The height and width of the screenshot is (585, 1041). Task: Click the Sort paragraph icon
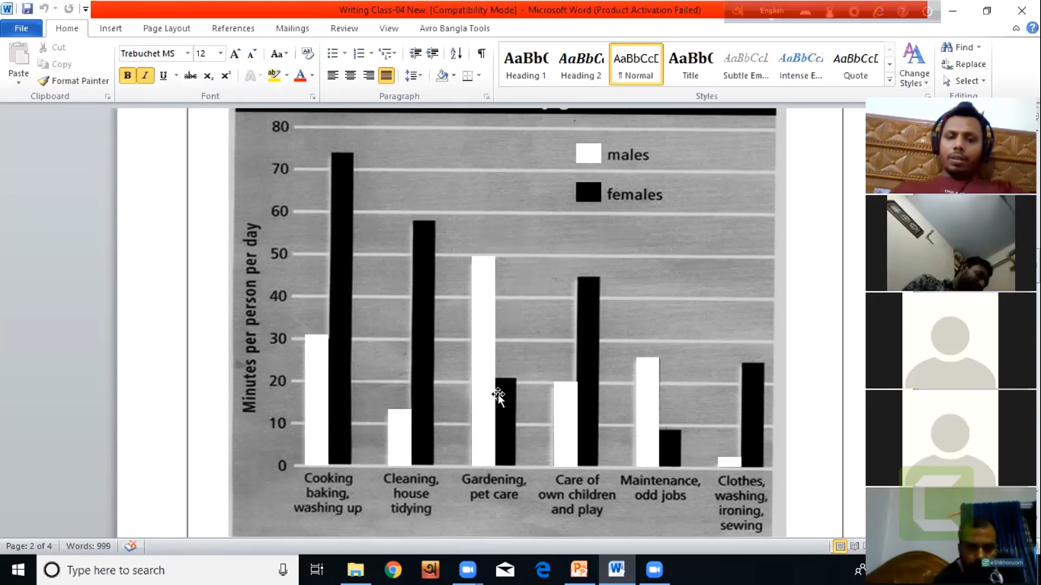(456, 53)
